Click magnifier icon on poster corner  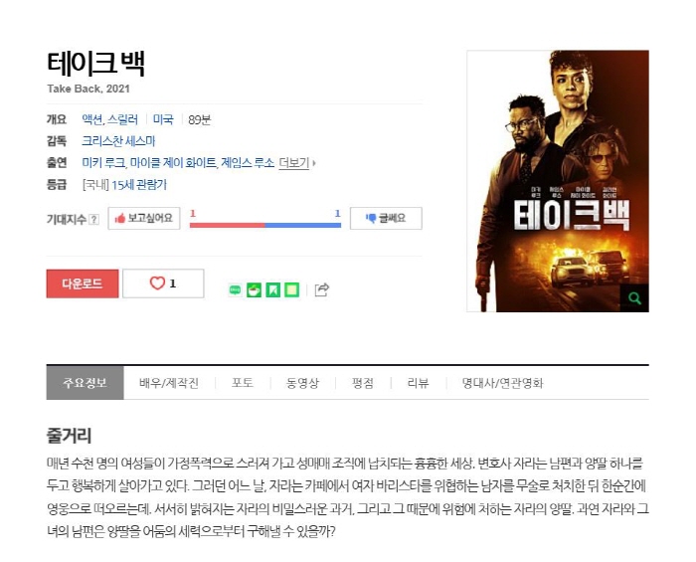coord(634,297)
